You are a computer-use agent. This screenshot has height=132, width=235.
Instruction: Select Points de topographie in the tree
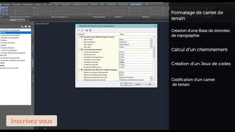point(9,51)
